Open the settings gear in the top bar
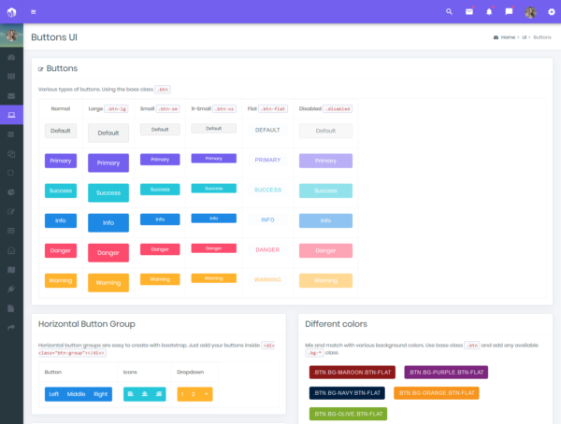 [552, 12]
